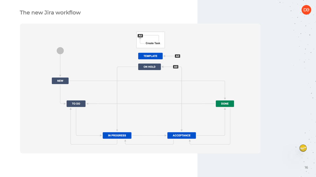Click the slide title The new Jira workflow
316x177 pixels.
tap(50, 13)
